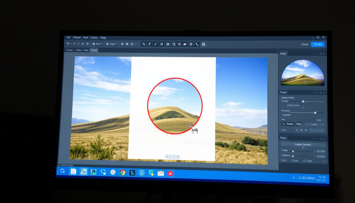The height and width of the screenshot is (203, 355).
Task: Open Chrome from the taskbar
Action: 122,173
